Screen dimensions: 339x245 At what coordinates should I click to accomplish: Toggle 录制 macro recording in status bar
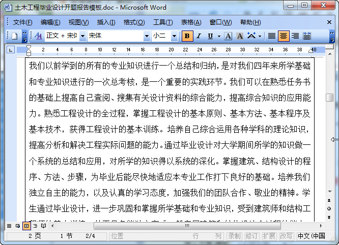pyautogui.click(x=234, y=236)
